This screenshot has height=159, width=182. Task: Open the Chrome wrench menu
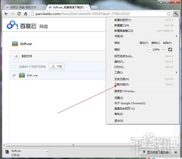click(x=176, y=13)
